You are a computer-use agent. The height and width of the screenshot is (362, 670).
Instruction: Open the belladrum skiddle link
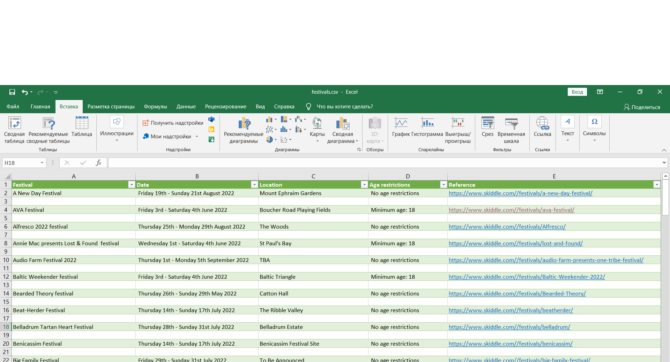pyautogui.click(x=509, y=327)
